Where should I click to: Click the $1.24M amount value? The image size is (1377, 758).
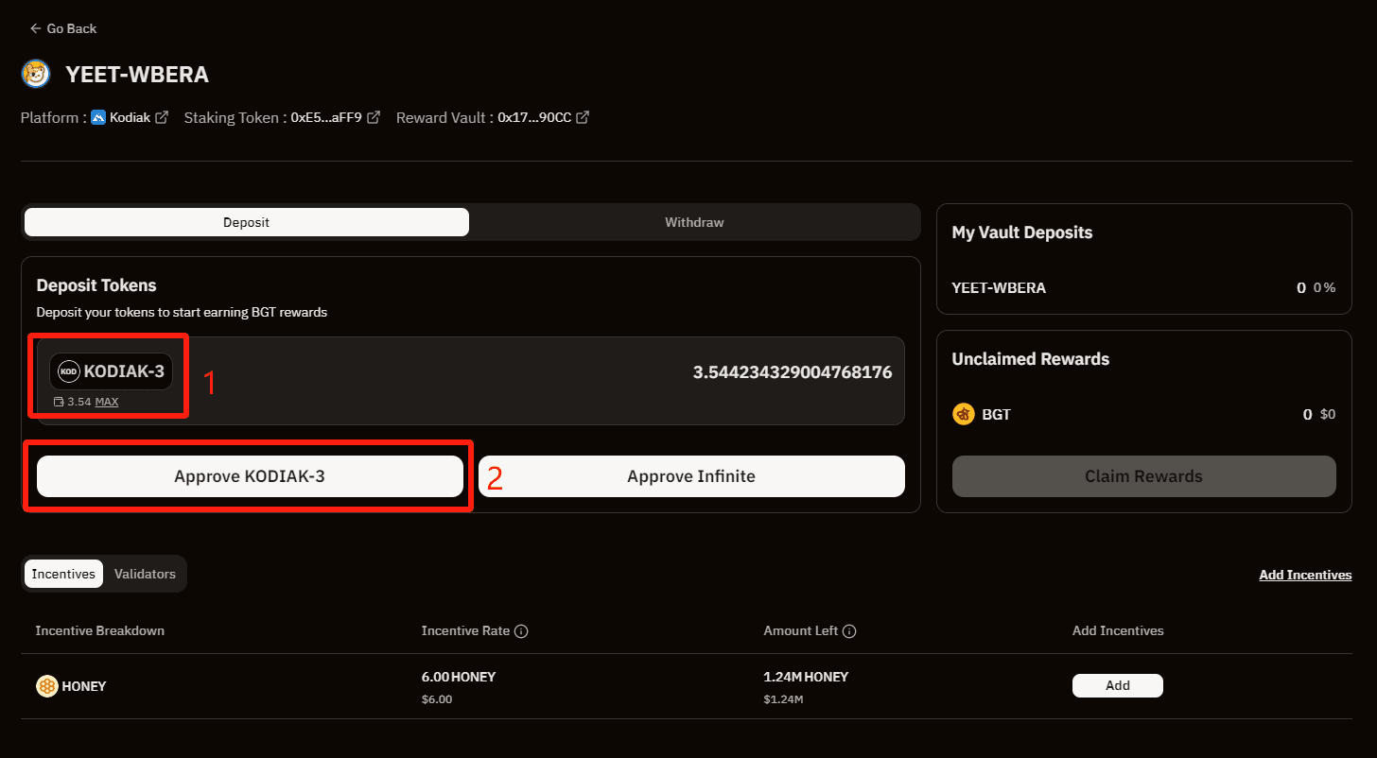tap(783, 699)
